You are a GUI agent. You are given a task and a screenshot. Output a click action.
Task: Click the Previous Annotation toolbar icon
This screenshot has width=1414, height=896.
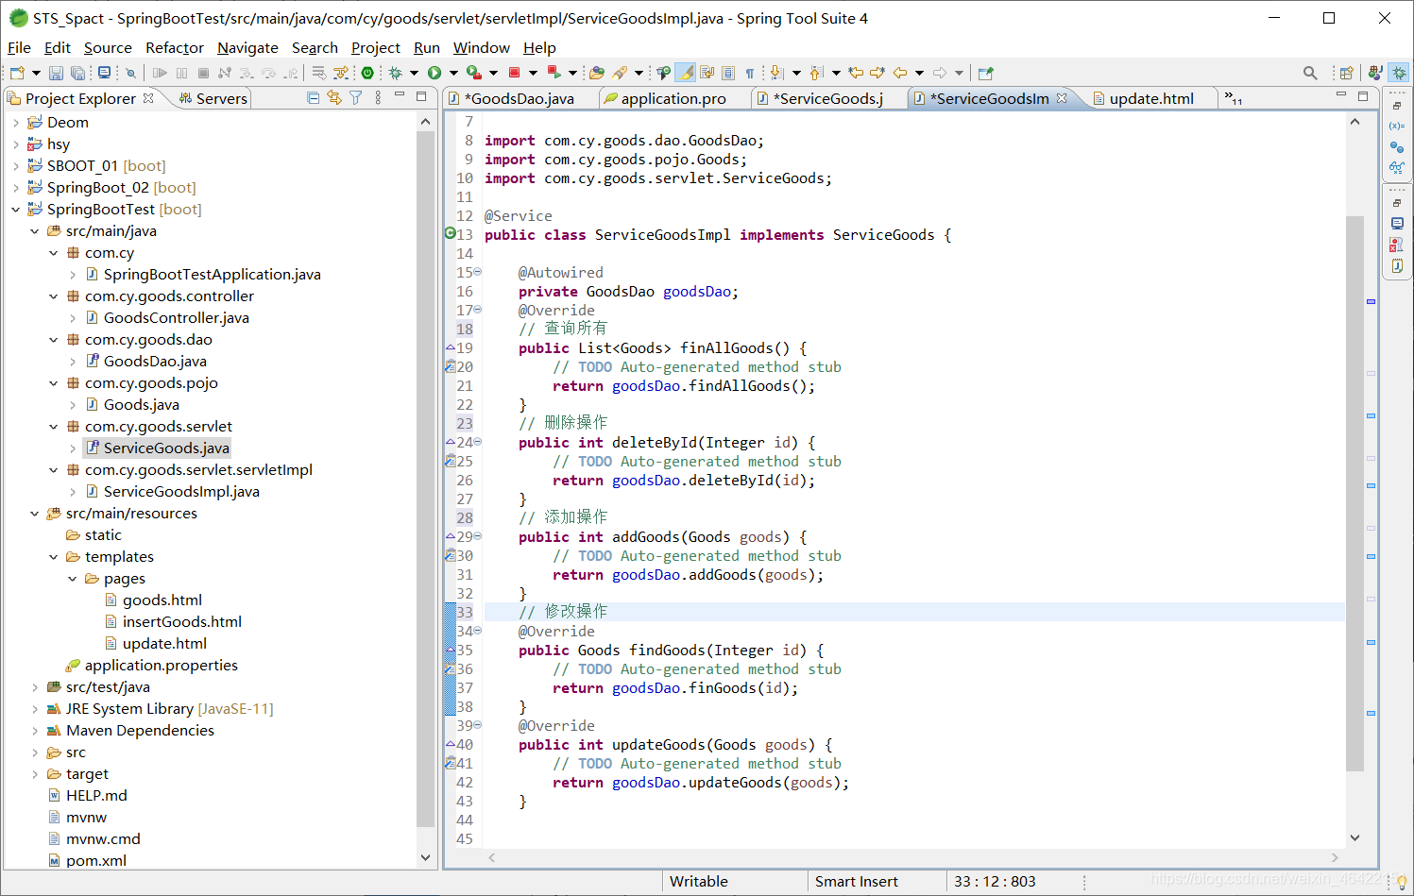click(817, 73)
